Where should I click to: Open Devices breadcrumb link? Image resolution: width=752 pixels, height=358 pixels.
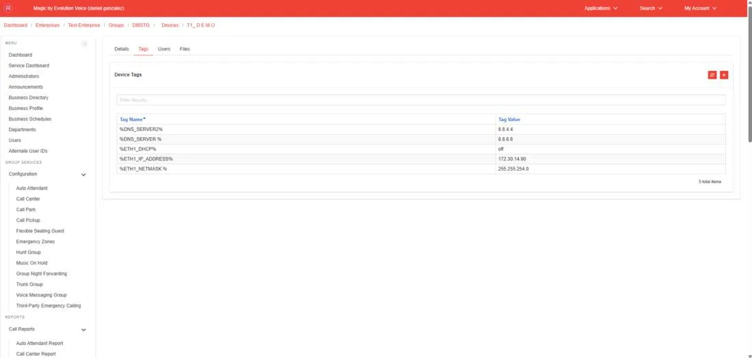[x=170, y=25]
